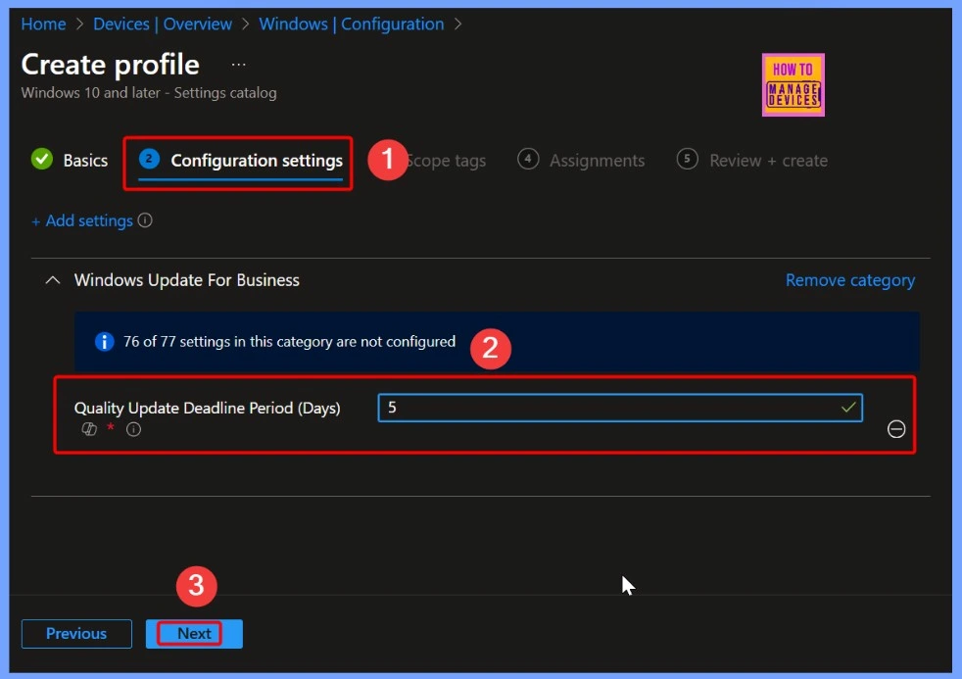962x679 pixels.
Task: Open the Scope tags step
Action: (447, 161)
